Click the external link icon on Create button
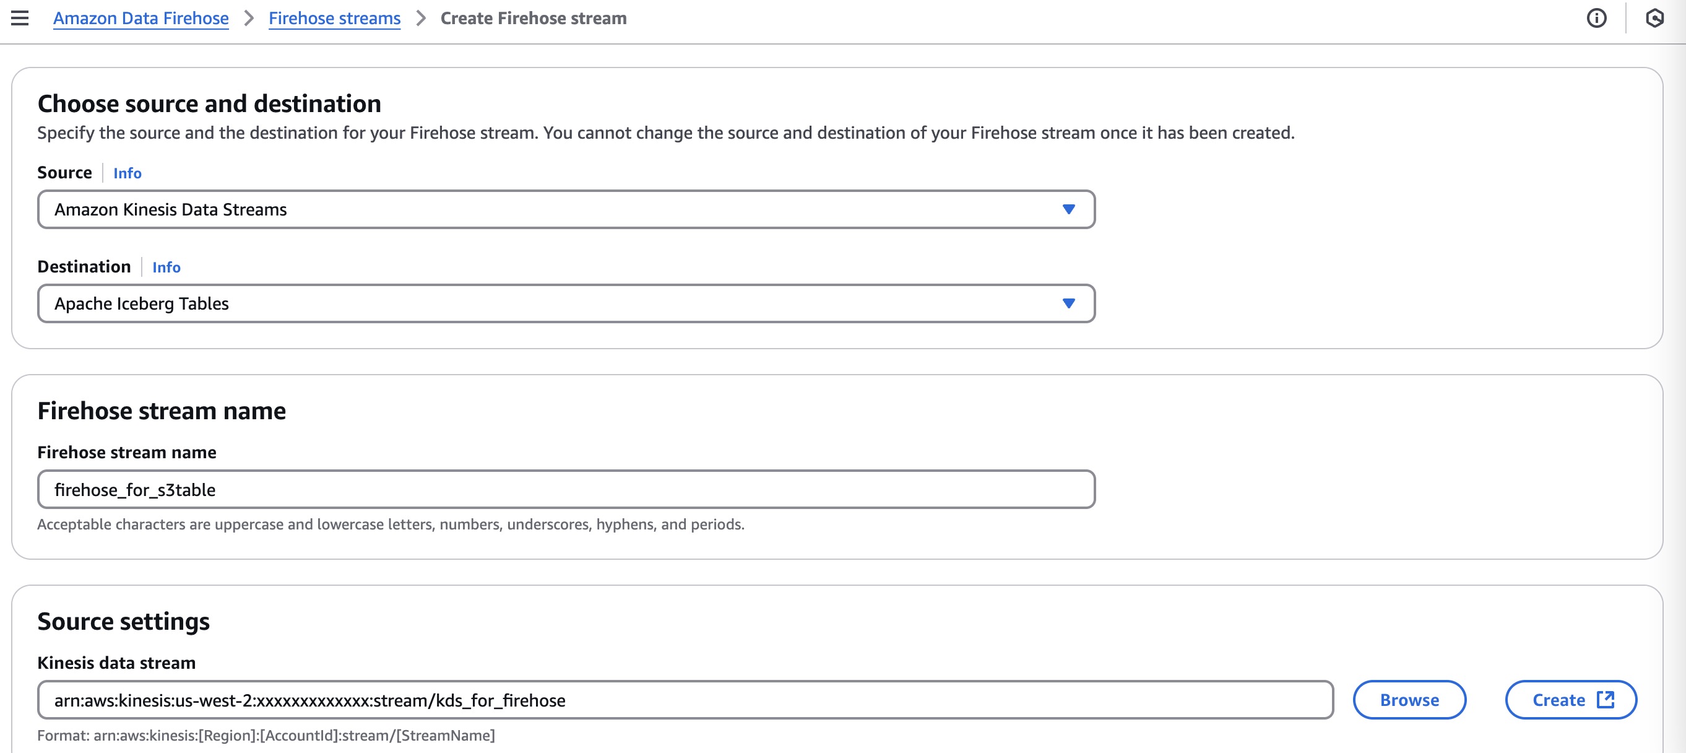 point(1605,699)
